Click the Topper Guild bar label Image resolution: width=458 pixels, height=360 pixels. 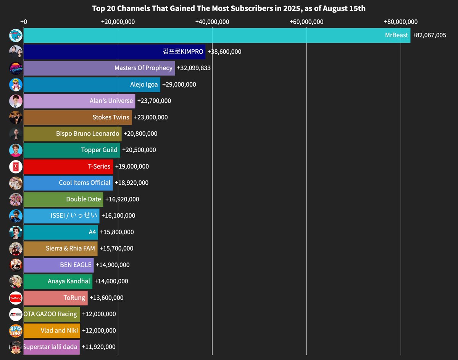99,150
